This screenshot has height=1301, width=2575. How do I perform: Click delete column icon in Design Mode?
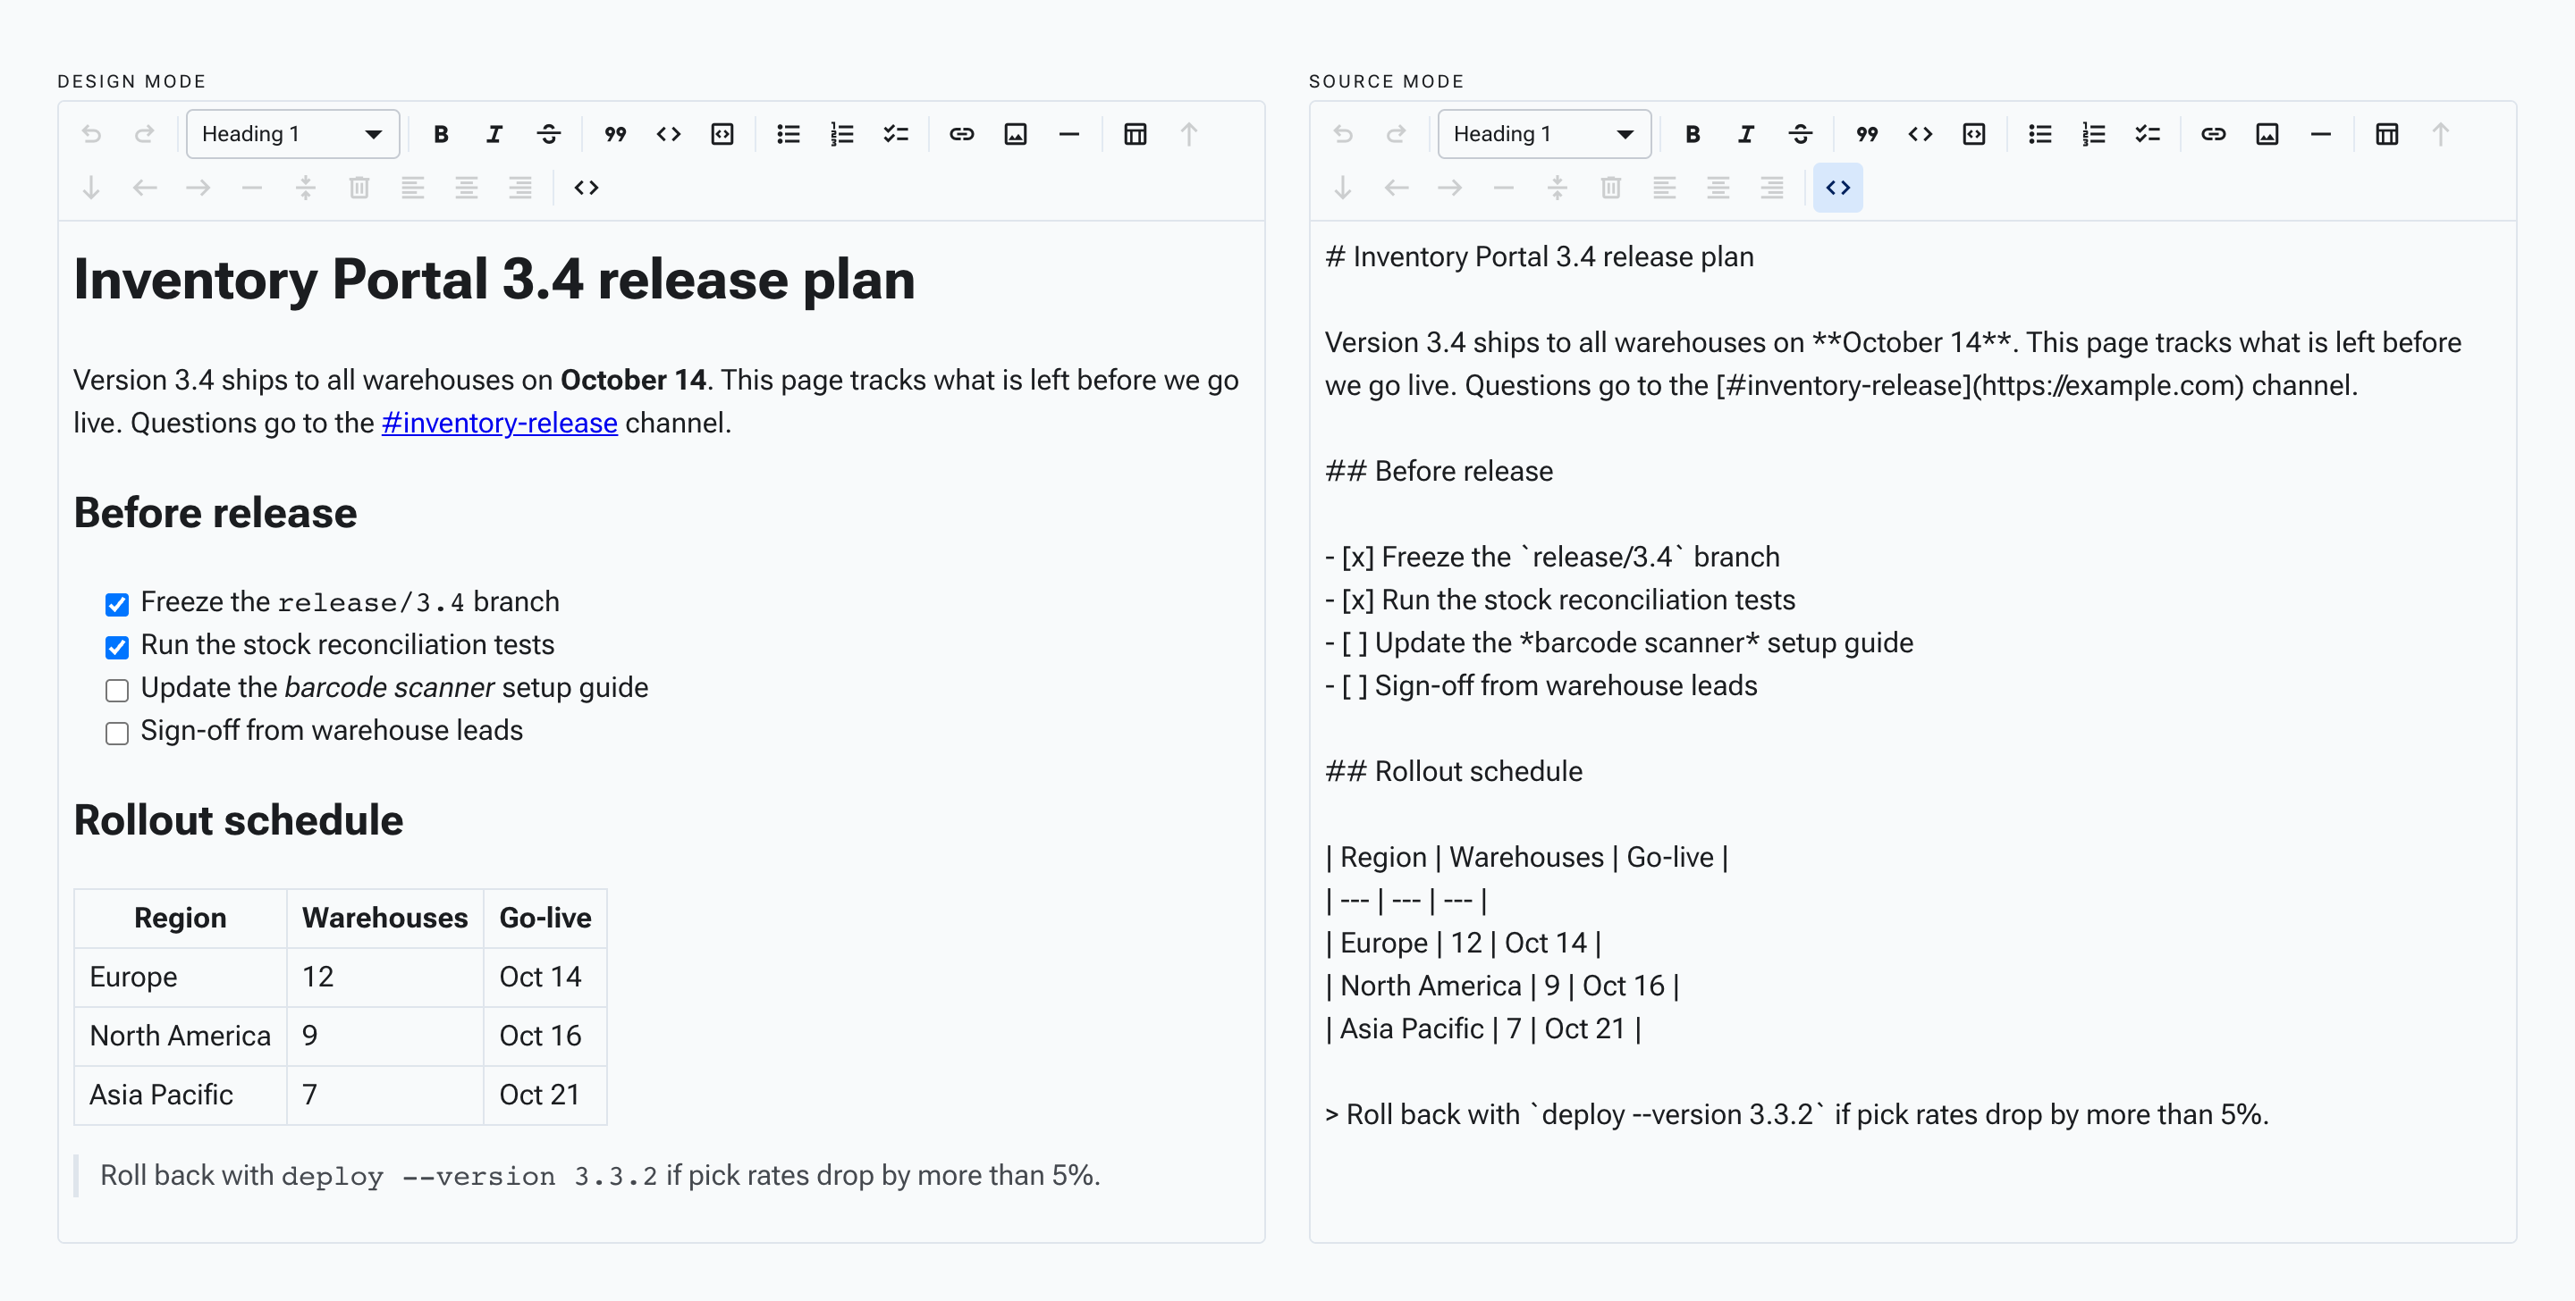[307, 188]
